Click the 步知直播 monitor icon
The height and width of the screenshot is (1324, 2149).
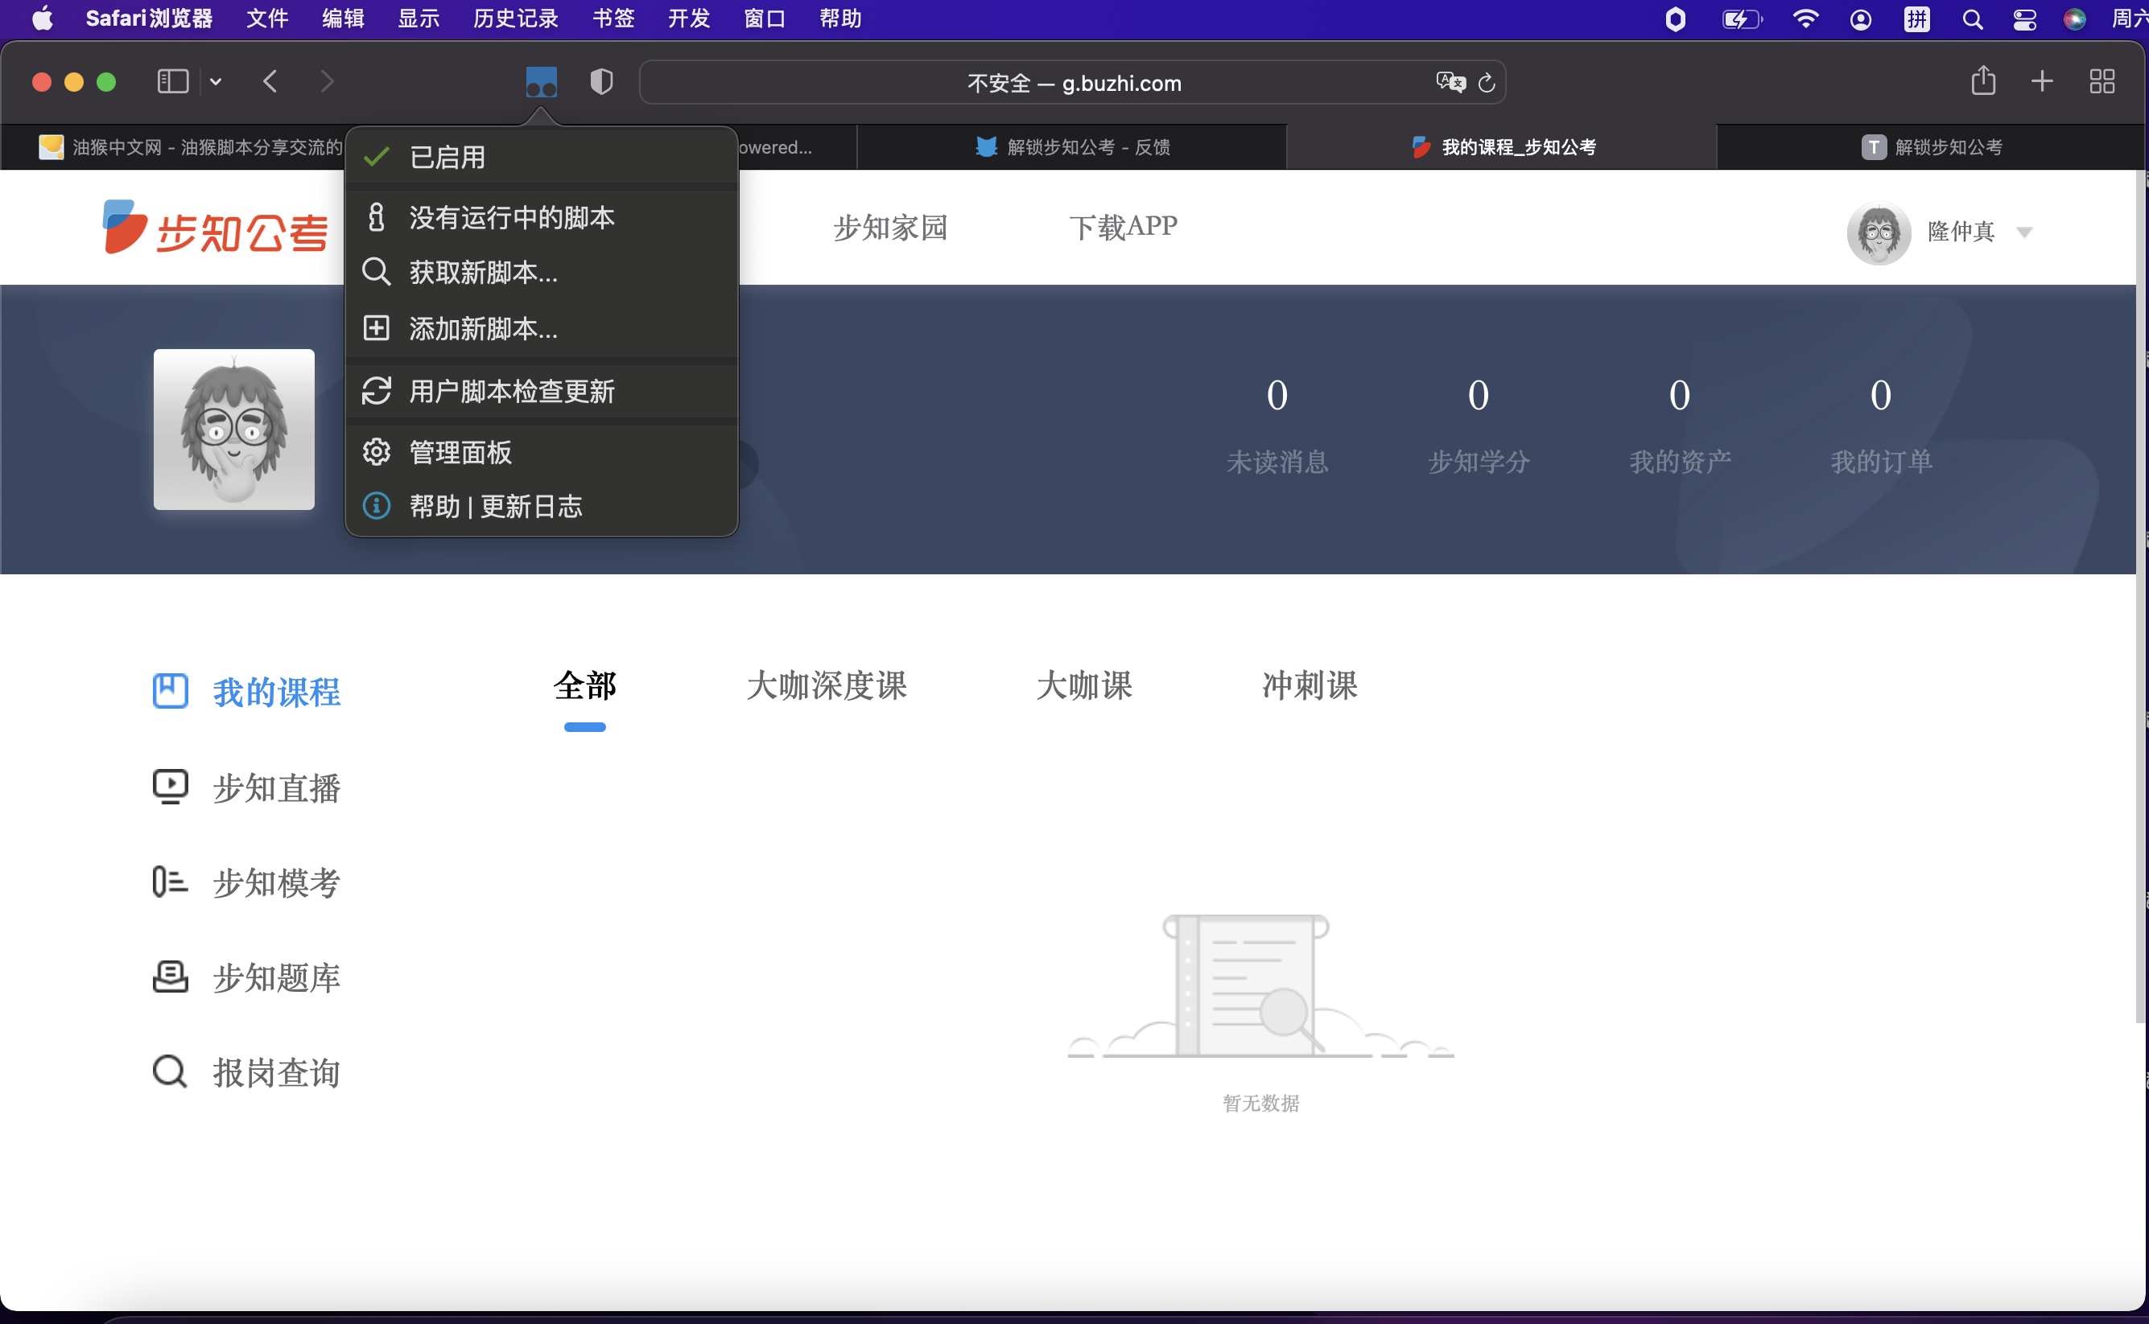point(171,787)
